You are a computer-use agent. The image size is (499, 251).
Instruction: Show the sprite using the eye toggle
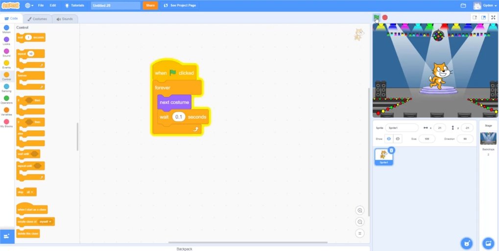pos(389,139)
